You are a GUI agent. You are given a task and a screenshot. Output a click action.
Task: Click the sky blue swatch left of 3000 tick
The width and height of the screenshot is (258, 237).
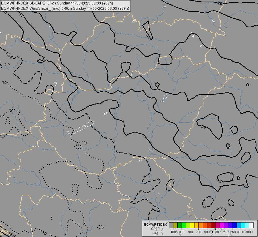pyautogui.click(x=239, y=225)
